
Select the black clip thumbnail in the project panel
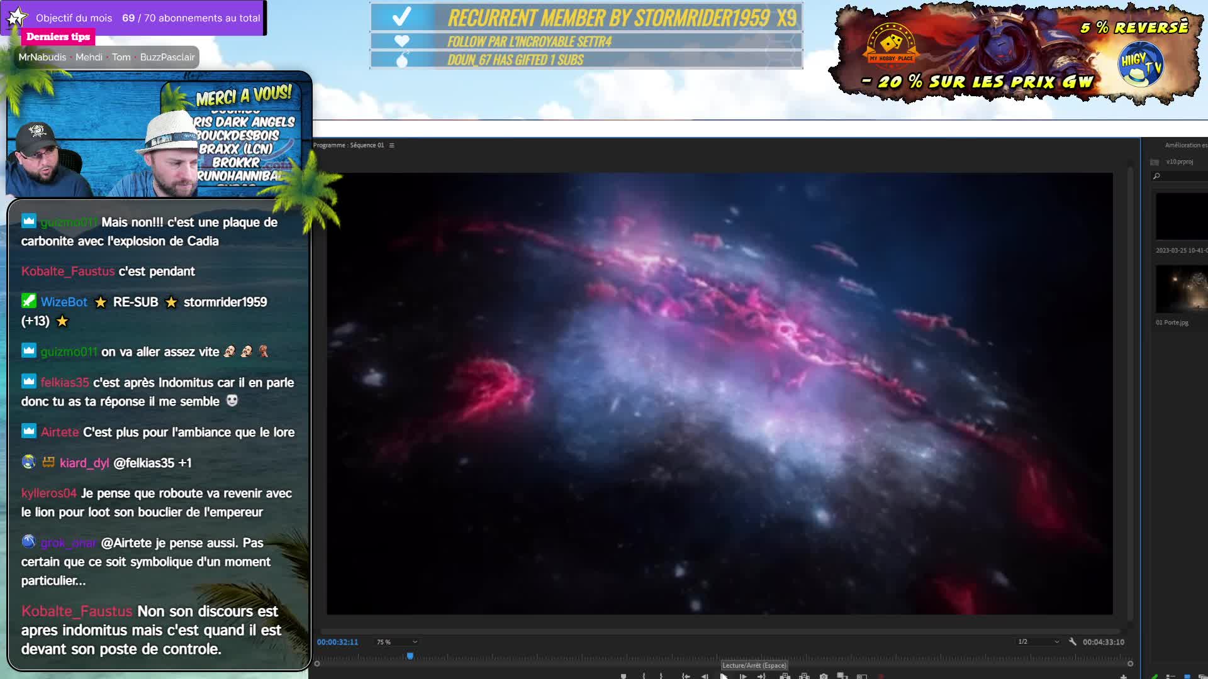[1182, 216]
